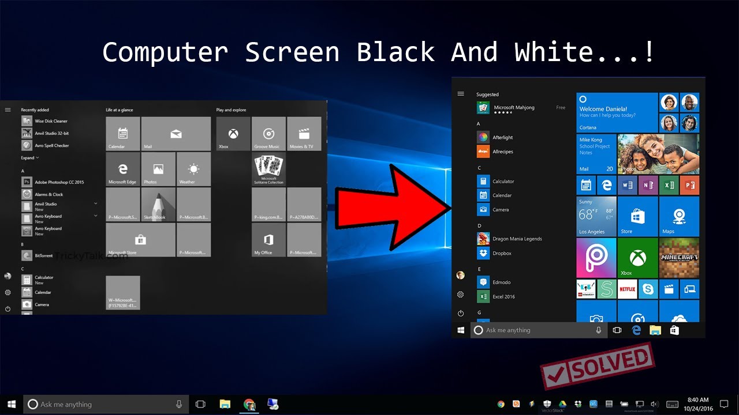Click the main taskbar Start button
739x415 pixels.
11,404
